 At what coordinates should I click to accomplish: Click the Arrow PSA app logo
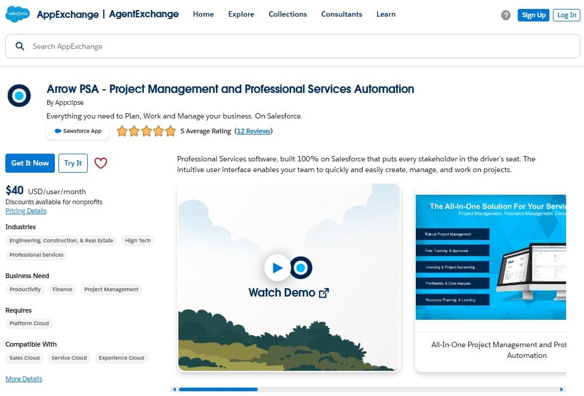coord(19,95)
